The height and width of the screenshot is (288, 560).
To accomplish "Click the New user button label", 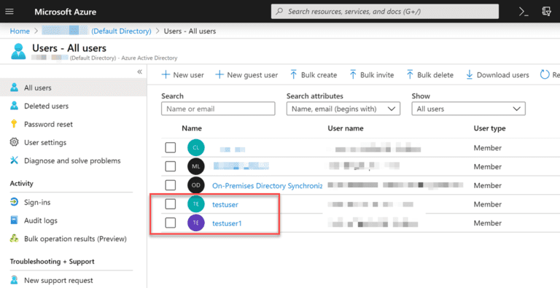I will click(189, 74).
